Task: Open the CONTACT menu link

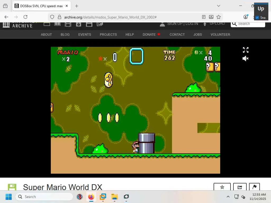Action: click(x=177, y=35)
